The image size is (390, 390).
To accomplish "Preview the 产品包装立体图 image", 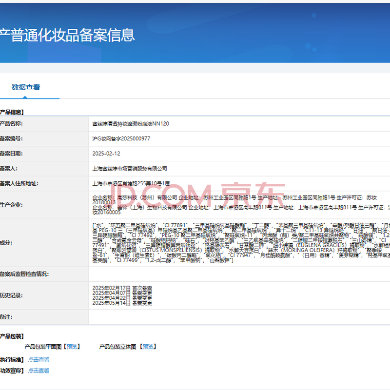I will pyautogui.click(x=148, y=347).
